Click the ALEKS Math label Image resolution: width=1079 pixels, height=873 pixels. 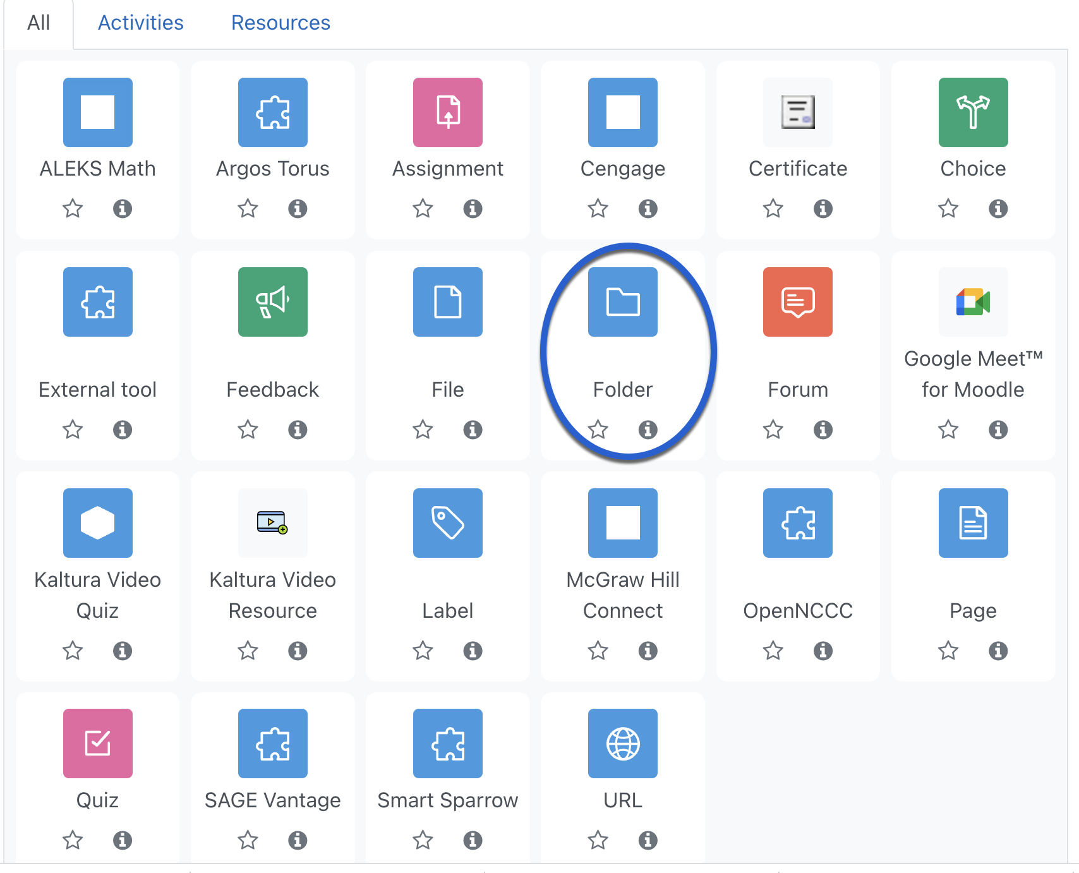pyautogui.click(x=98, y=169)
